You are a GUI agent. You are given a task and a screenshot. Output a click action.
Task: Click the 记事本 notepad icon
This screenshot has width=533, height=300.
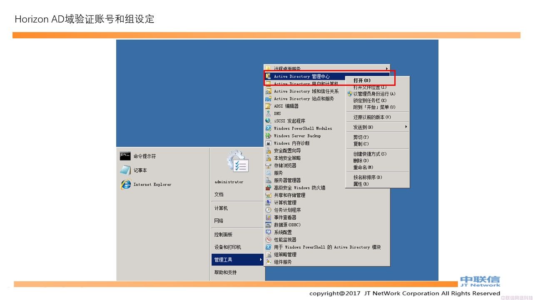tap(125, 170)
